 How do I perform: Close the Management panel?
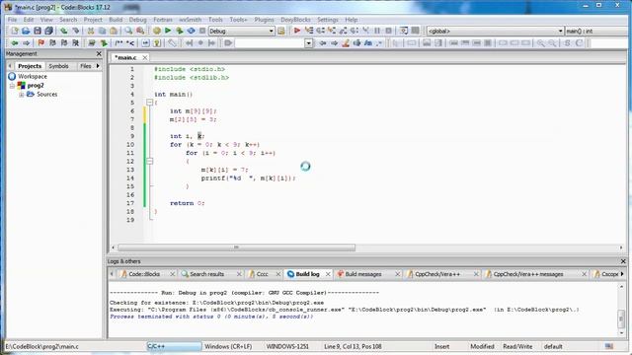point(99,53)
